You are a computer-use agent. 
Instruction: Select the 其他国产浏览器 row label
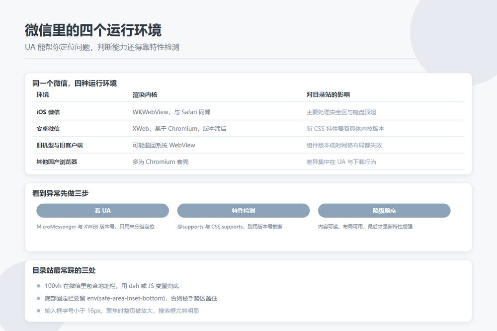57,162
